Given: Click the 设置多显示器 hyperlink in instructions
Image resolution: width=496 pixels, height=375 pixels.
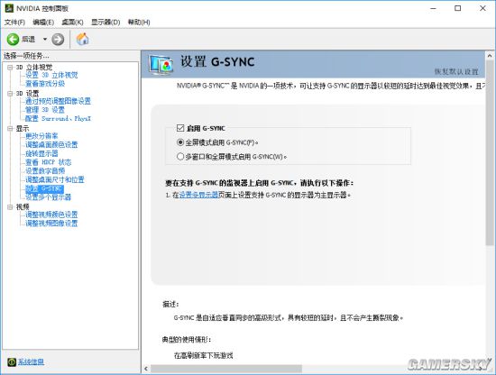Looking at the screenshot, I should point(198,195).
